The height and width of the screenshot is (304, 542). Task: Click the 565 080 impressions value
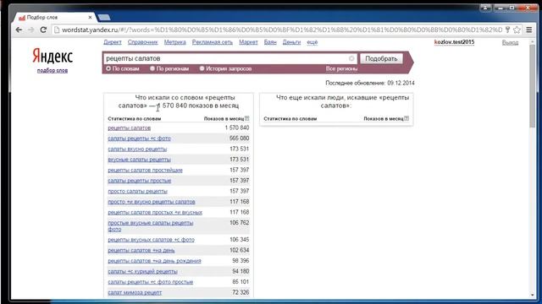(x=239, y=138)
